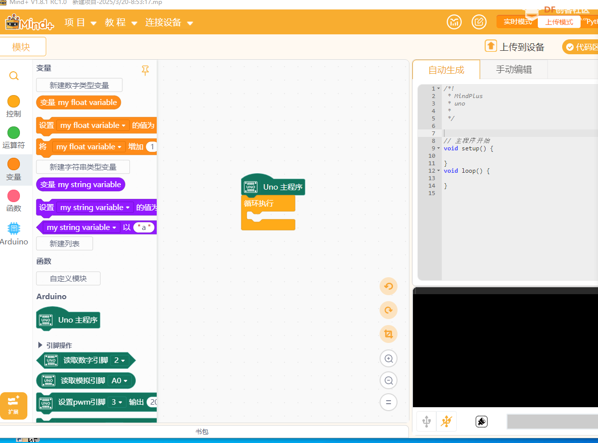The width and height of the screenshot is (598, 443).
Task: Click the 新建字符串类型变量 button
Action: [x=83, y=167]
